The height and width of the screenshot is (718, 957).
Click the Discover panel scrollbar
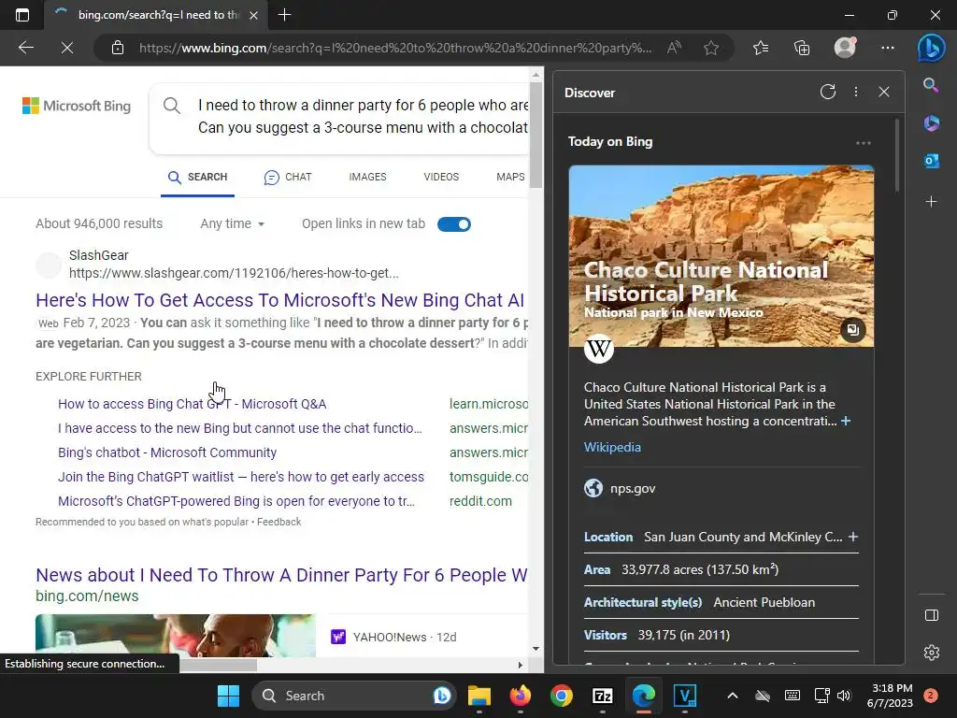pos(897,155)
